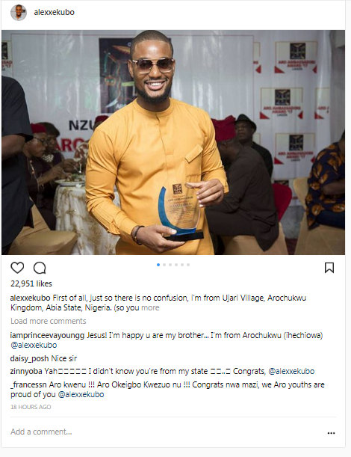
Task: Open the 18 HOURS AGO timestamp
Action: (31, 407)
